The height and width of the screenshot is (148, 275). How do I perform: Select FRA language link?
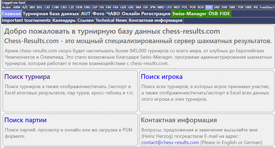tap(116, 7)
